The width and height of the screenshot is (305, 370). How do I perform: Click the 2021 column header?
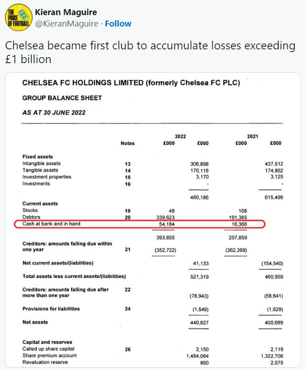(x=253, y=136)
